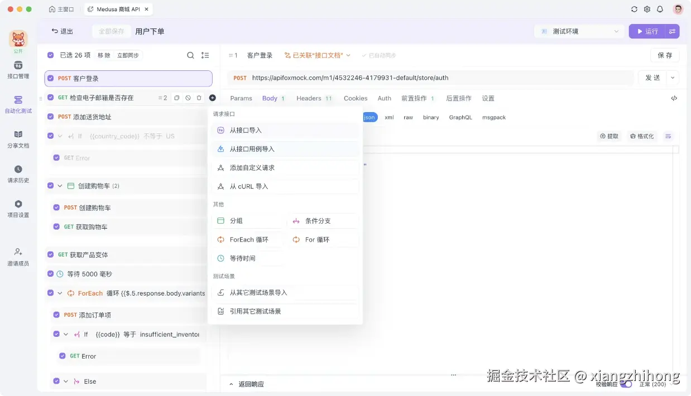The image size is (691, 396).
Task: Open 分享文档 in the left sidebar
Action: (x=18, y=139)
